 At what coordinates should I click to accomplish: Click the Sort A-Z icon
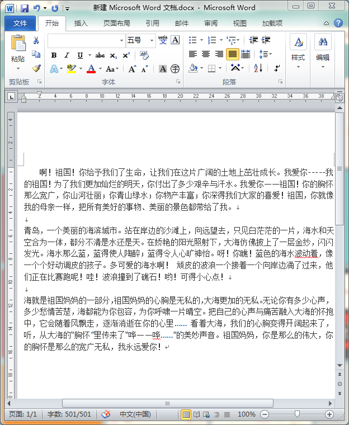[258, 68]
